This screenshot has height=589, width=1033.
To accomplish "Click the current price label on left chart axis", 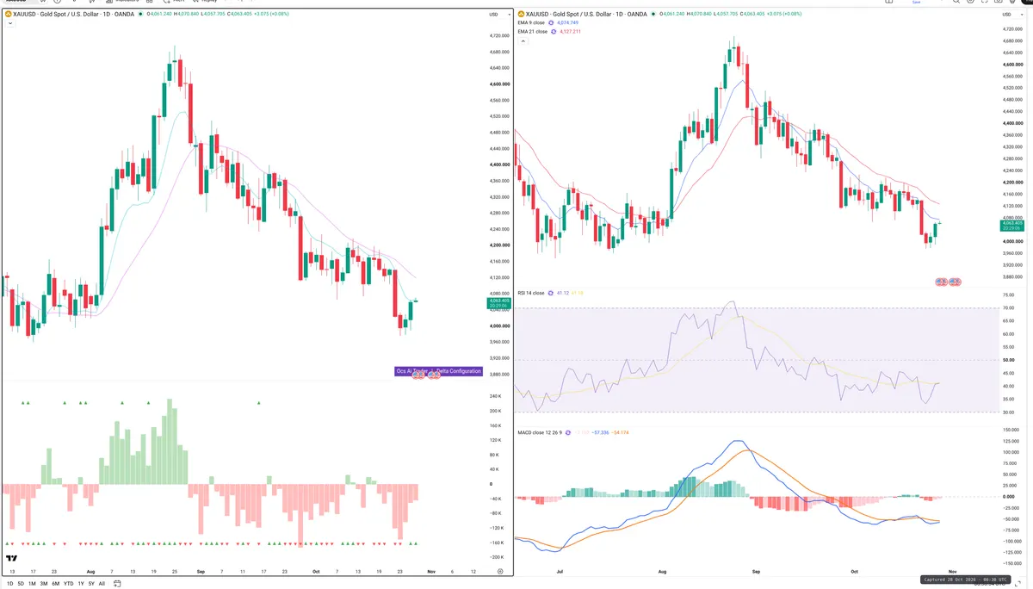I will click(x=499, y=302).
